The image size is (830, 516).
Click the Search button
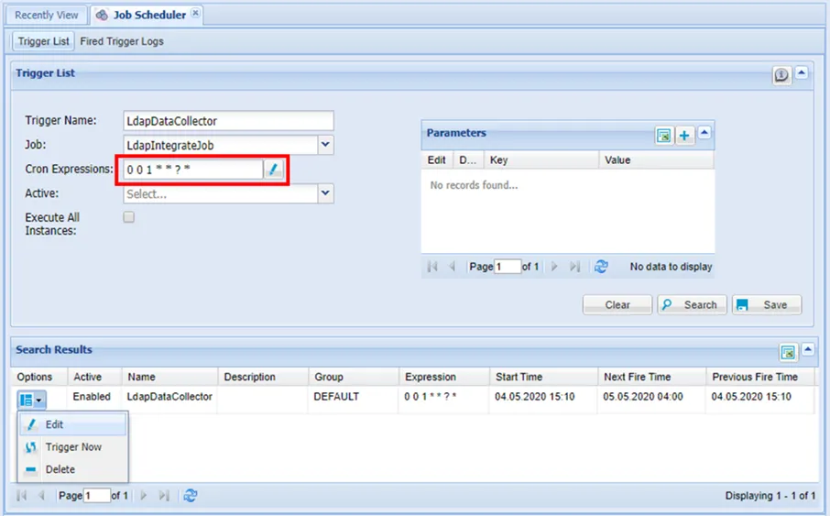[x=692, y=305]
